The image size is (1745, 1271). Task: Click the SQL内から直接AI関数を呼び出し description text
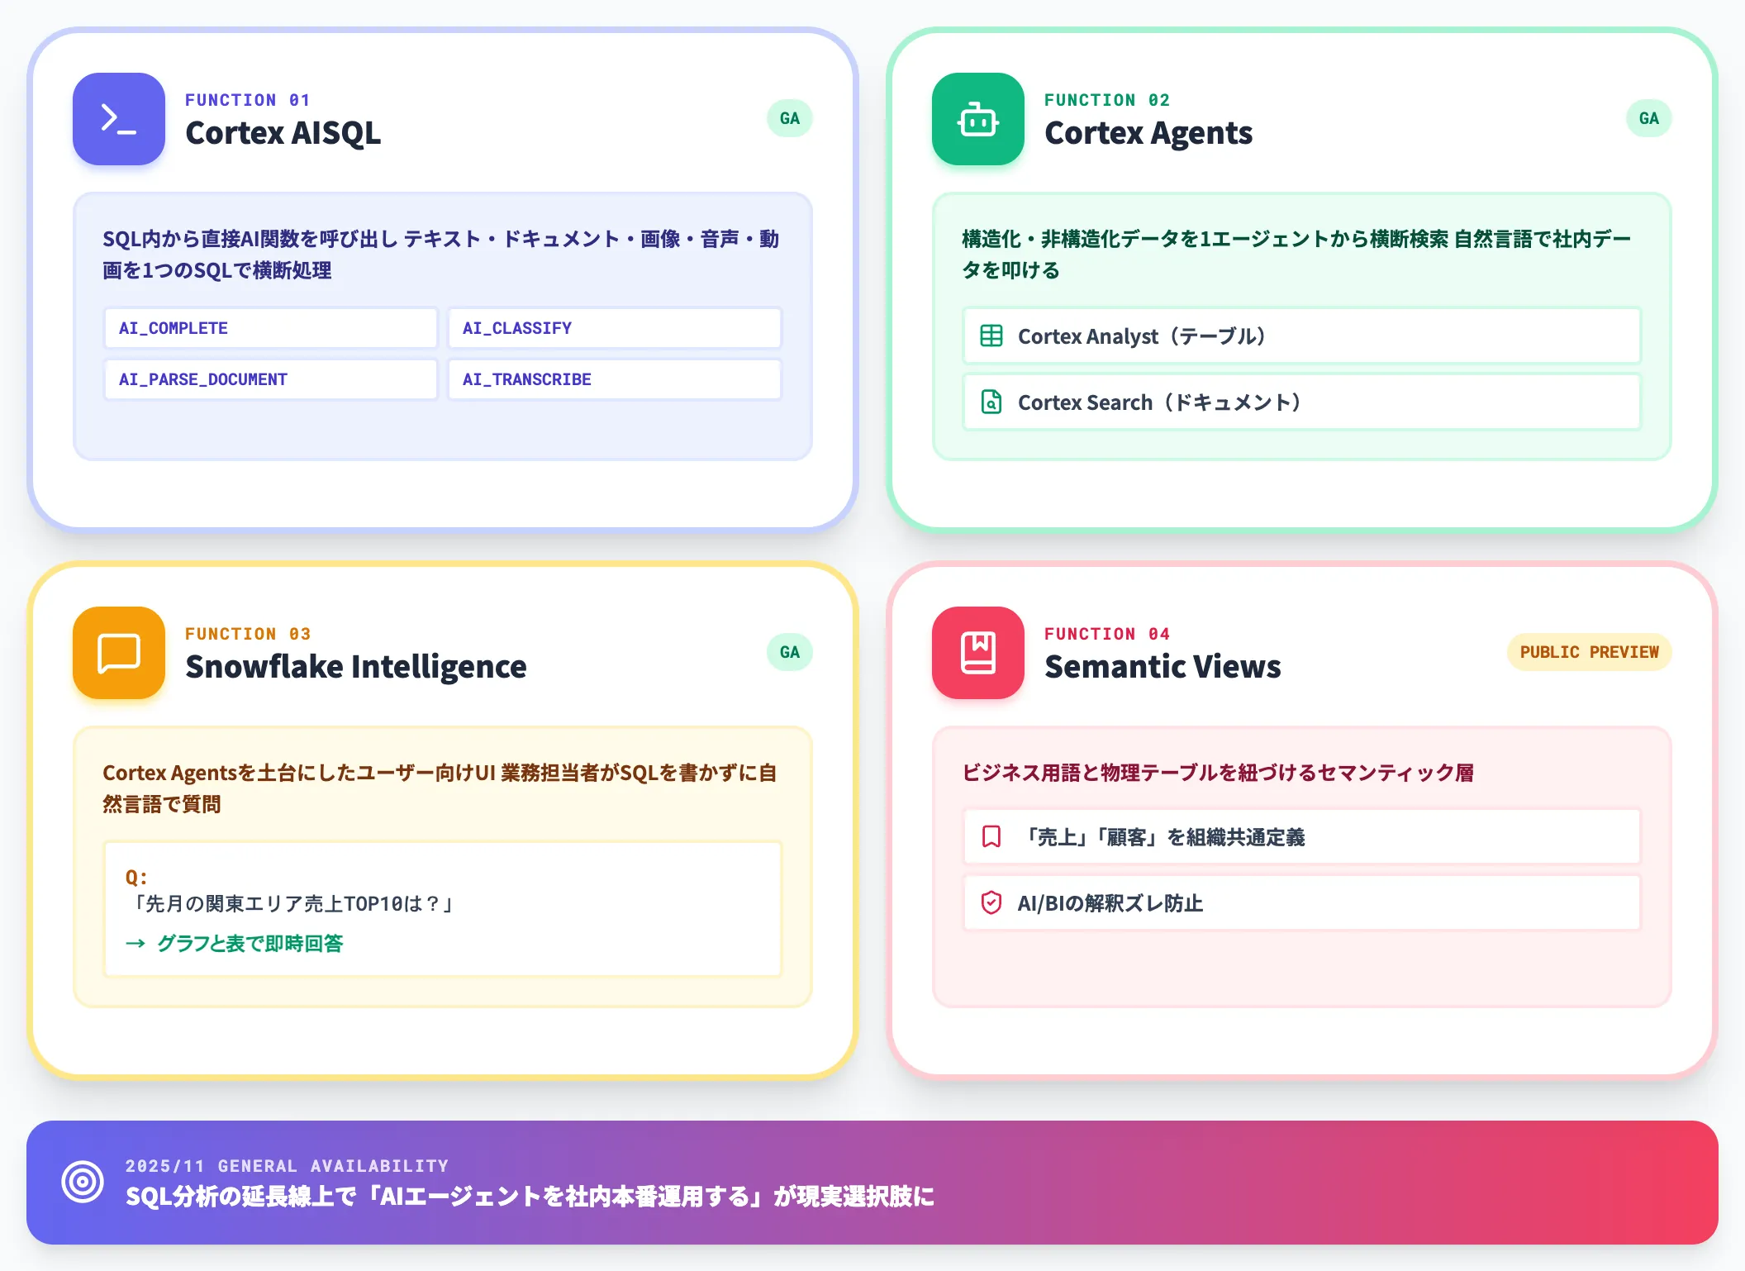click(441, 255)
